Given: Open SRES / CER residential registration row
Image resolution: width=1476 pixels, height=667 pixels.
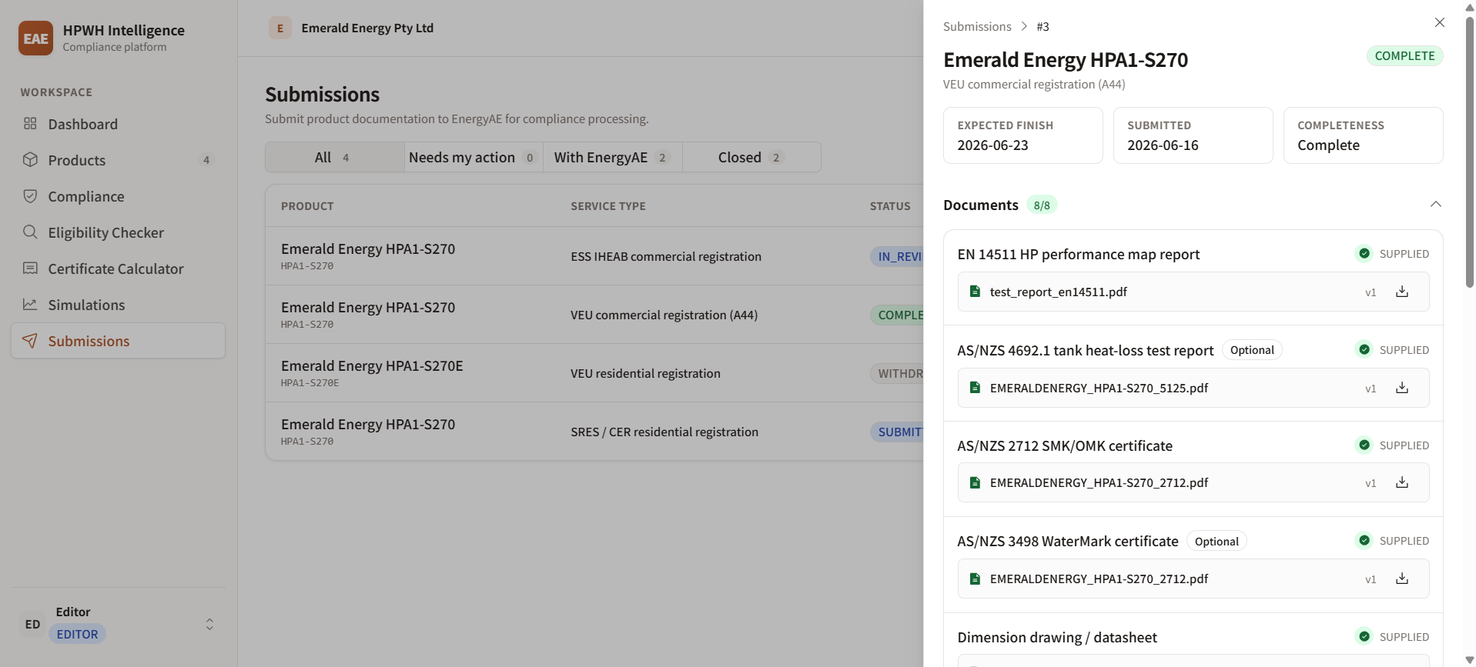Looking at the screenshot, I should tap(594, 432).
